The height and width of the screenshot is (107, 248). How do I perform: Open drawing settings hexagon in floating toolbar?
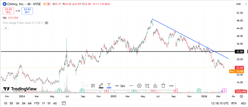click(x=139, y=86)
